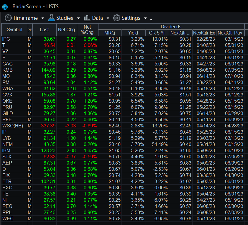
Task: Click PPL's NextQtr Pay date 07/03/23
Action: click(234, 212)
